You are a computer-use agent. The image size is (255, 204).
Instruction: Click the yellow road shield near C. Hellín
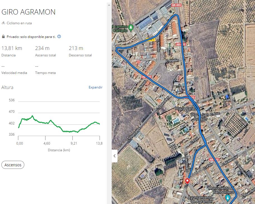pos(150,40)
